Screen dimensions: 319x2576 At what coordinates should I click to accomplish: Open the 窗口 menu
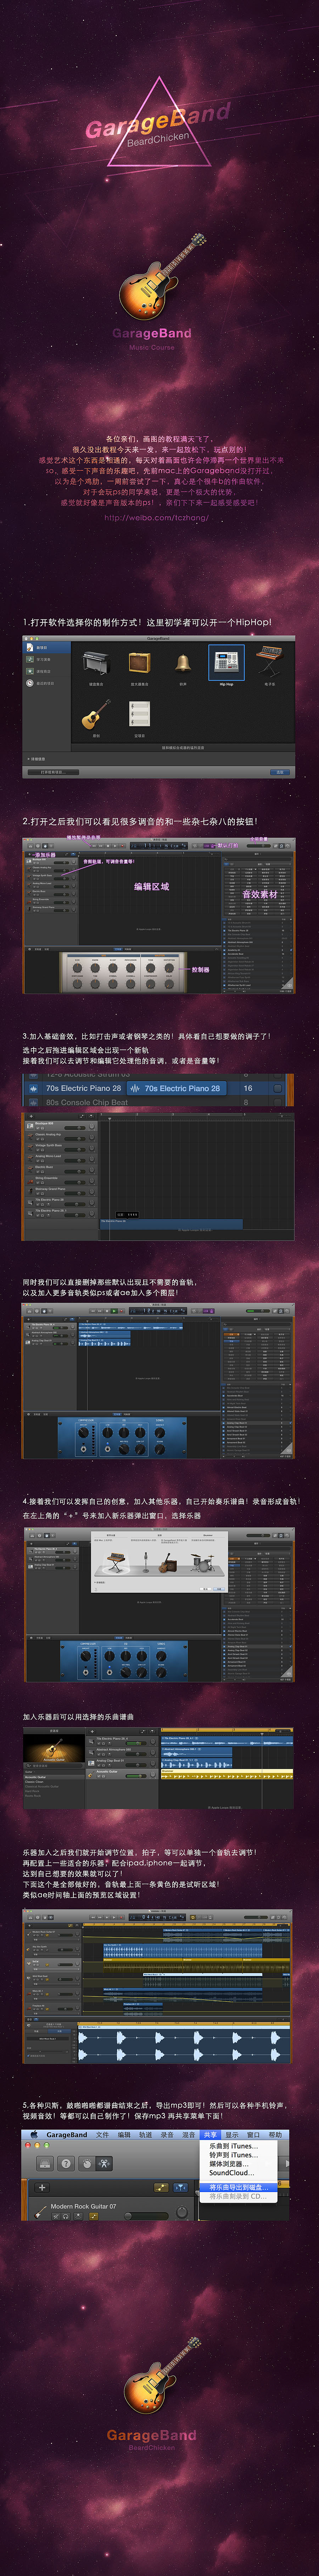(253, 2135)
